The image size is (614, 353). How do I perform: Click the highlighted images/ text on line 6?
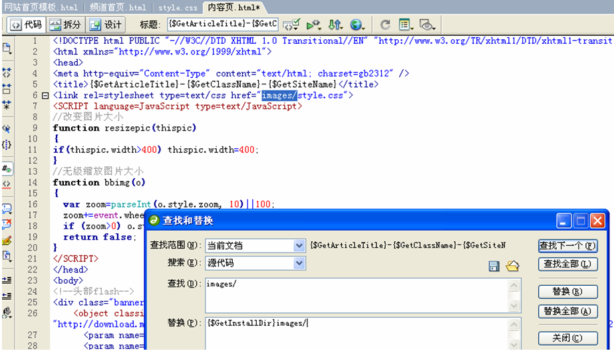click(279, 95)
